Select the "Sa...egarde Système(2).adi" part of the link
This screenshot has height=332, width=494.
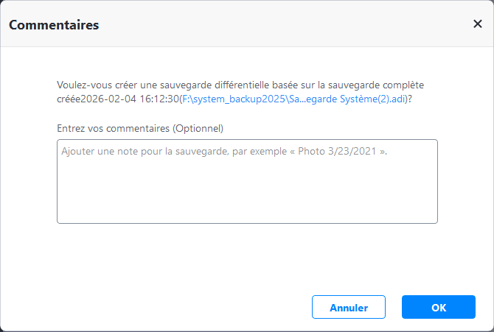tap(347, 99)
